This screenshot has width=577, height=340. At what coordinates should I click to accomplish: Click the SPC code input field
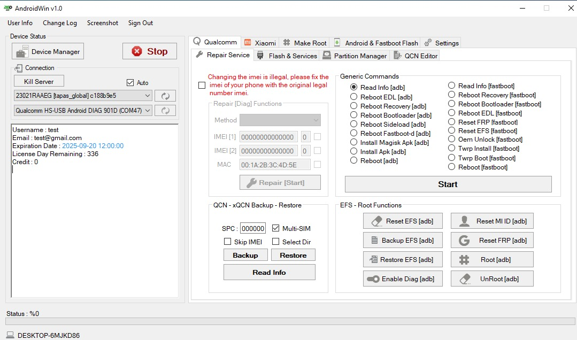tap(252, 228)
